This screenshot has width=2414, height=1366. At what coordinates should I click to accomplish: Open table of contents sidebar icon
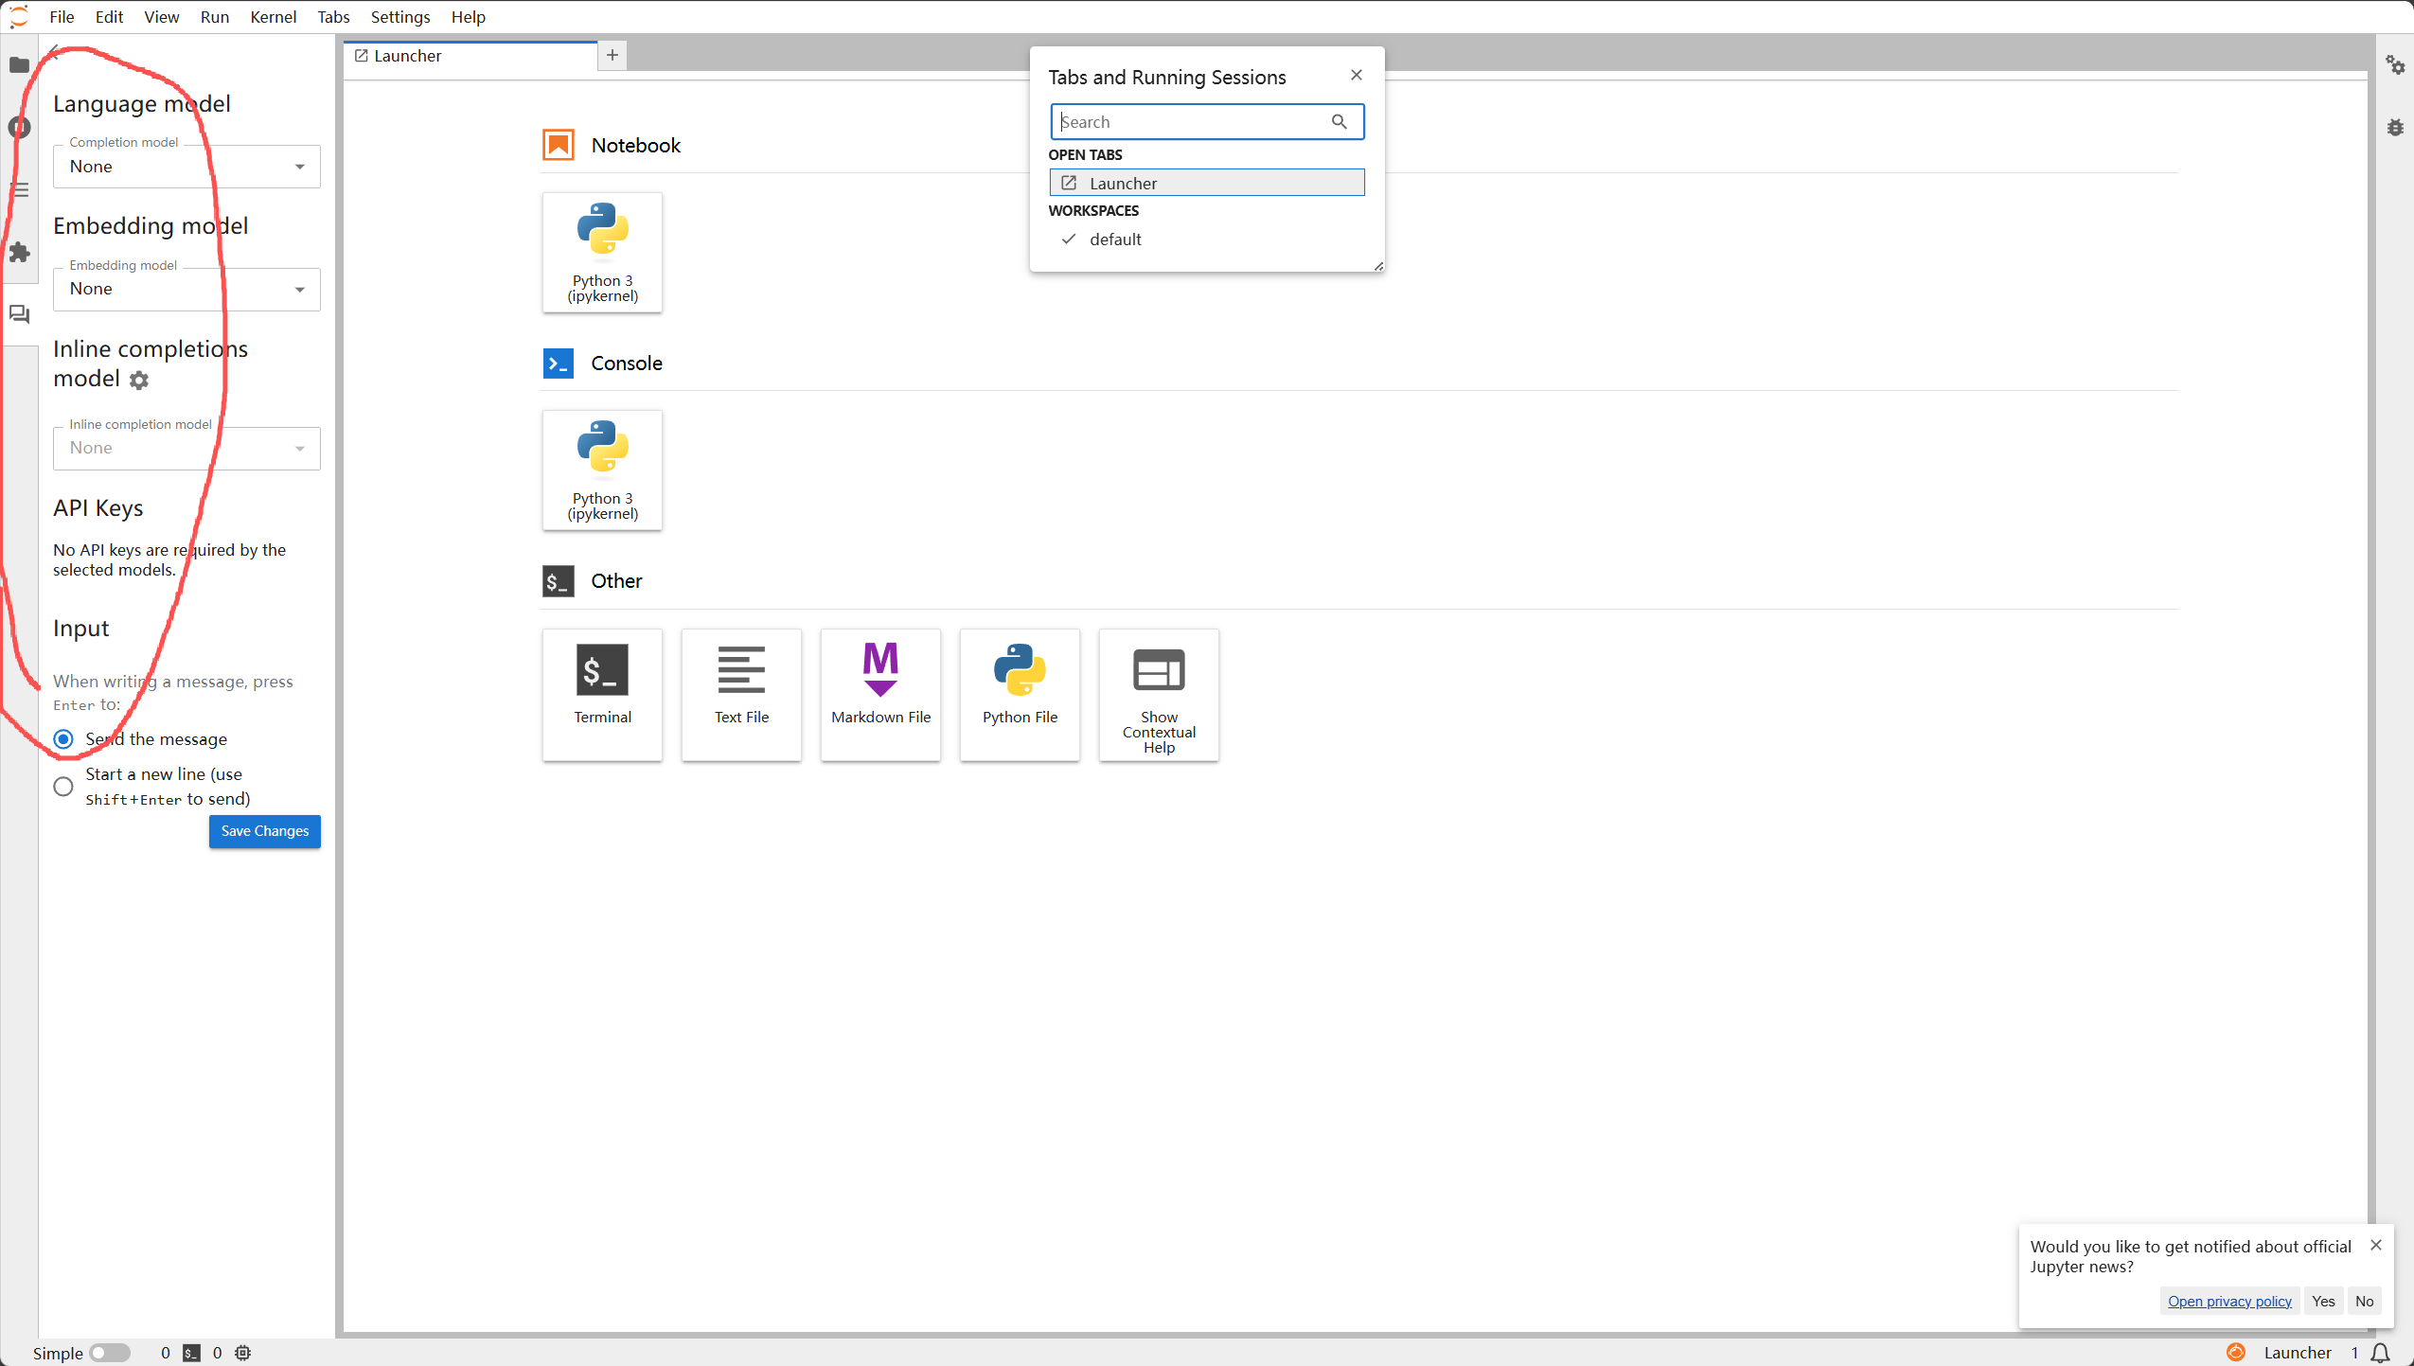click(19, 190)
